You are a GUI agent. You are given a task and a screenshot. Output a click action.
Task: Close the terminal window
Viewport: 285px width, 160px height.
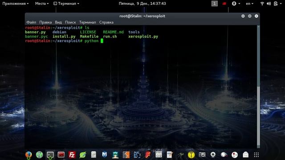(x=256, y=16)
